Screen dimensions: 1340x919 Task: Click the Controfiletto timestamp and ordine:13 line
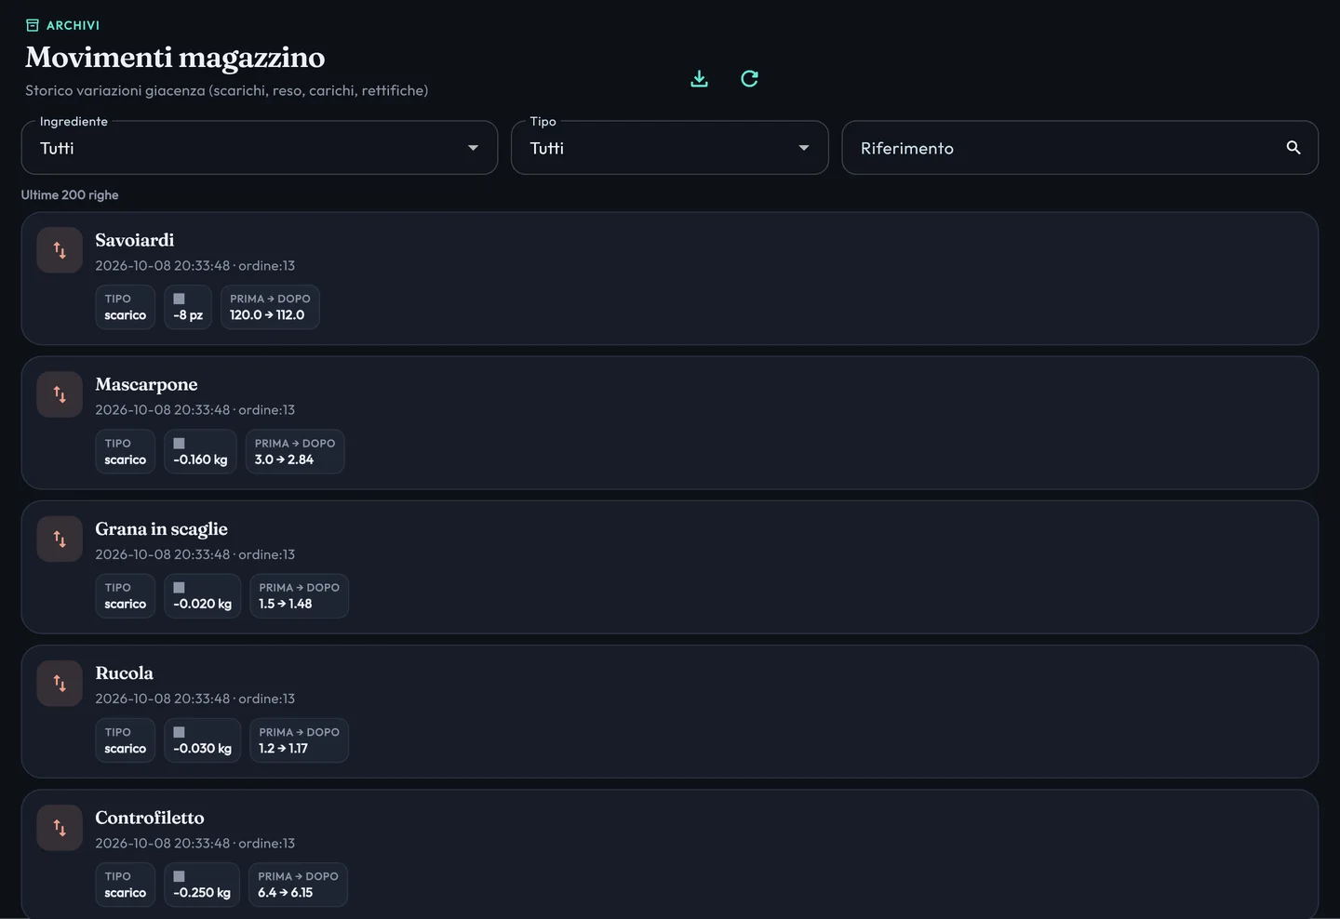click(x=194, y=844)
